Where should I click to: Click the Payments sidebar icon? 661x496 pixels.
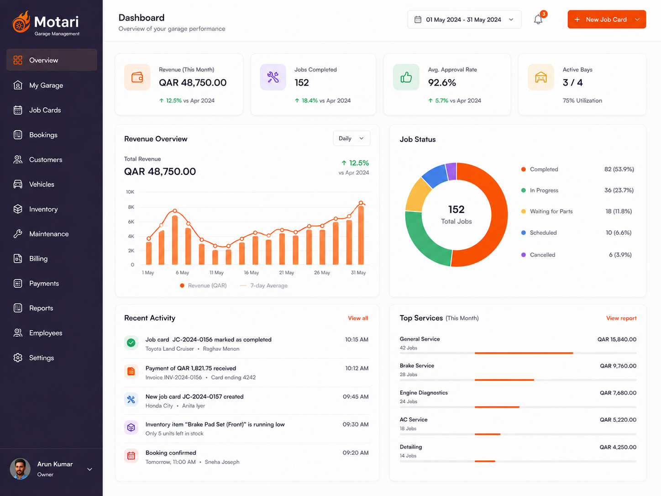click(x=18, y=283)
